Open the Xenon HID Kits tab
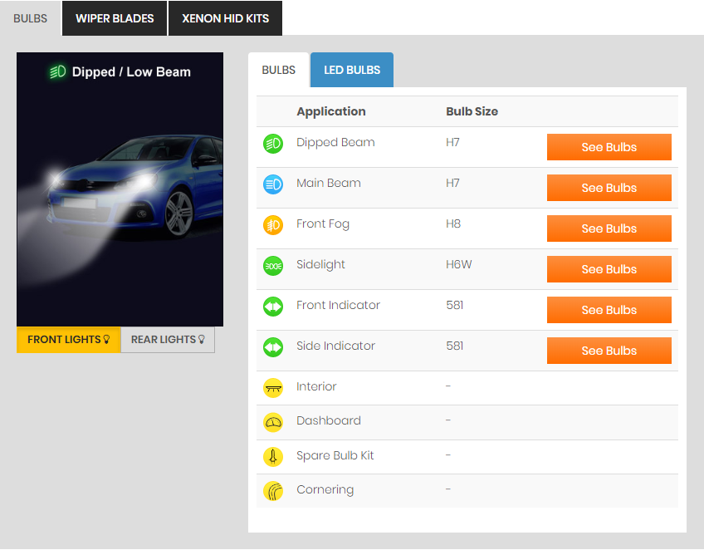704x550 pixels. click(225, 18)
